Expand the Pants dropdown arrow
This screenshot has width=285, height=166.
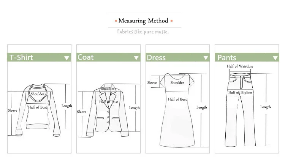click(275, 58)
